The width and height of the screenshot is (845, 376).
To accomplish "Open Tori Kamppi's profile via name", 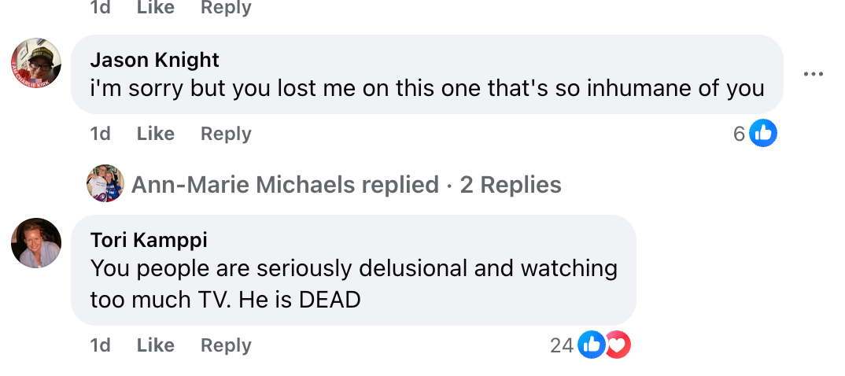I will tap(149, 240).
